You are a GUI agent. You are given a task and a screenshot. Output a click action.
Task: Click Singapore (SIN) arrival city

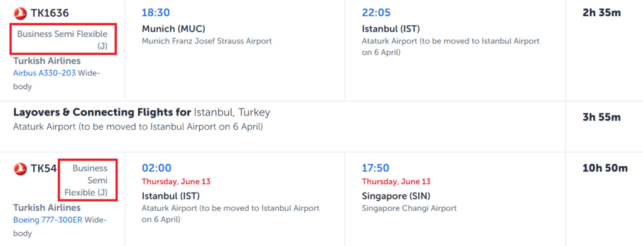(396, 196)
